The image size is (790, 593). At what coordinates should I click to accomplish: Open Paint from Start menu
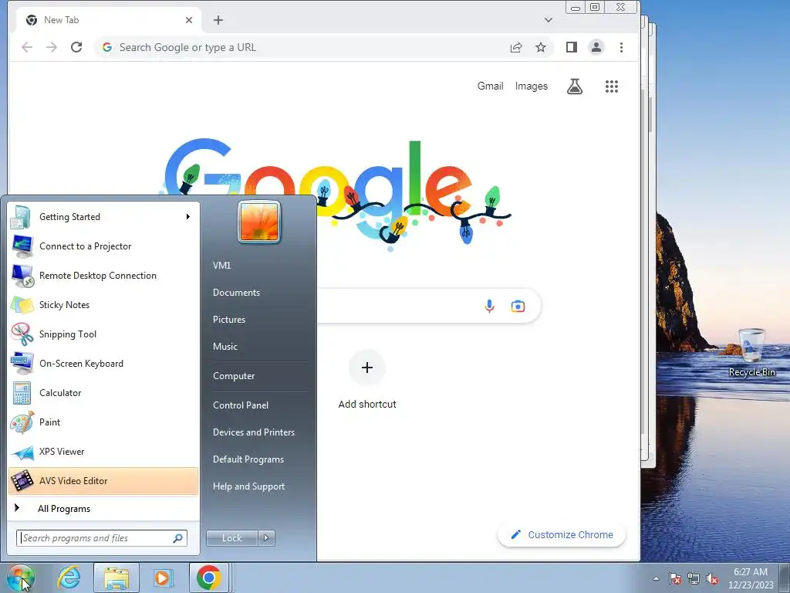coord(103,422)
